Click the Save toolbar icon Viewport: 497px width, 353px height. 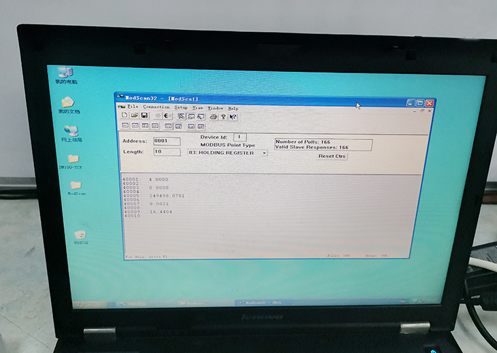click(x=145, y=116)
